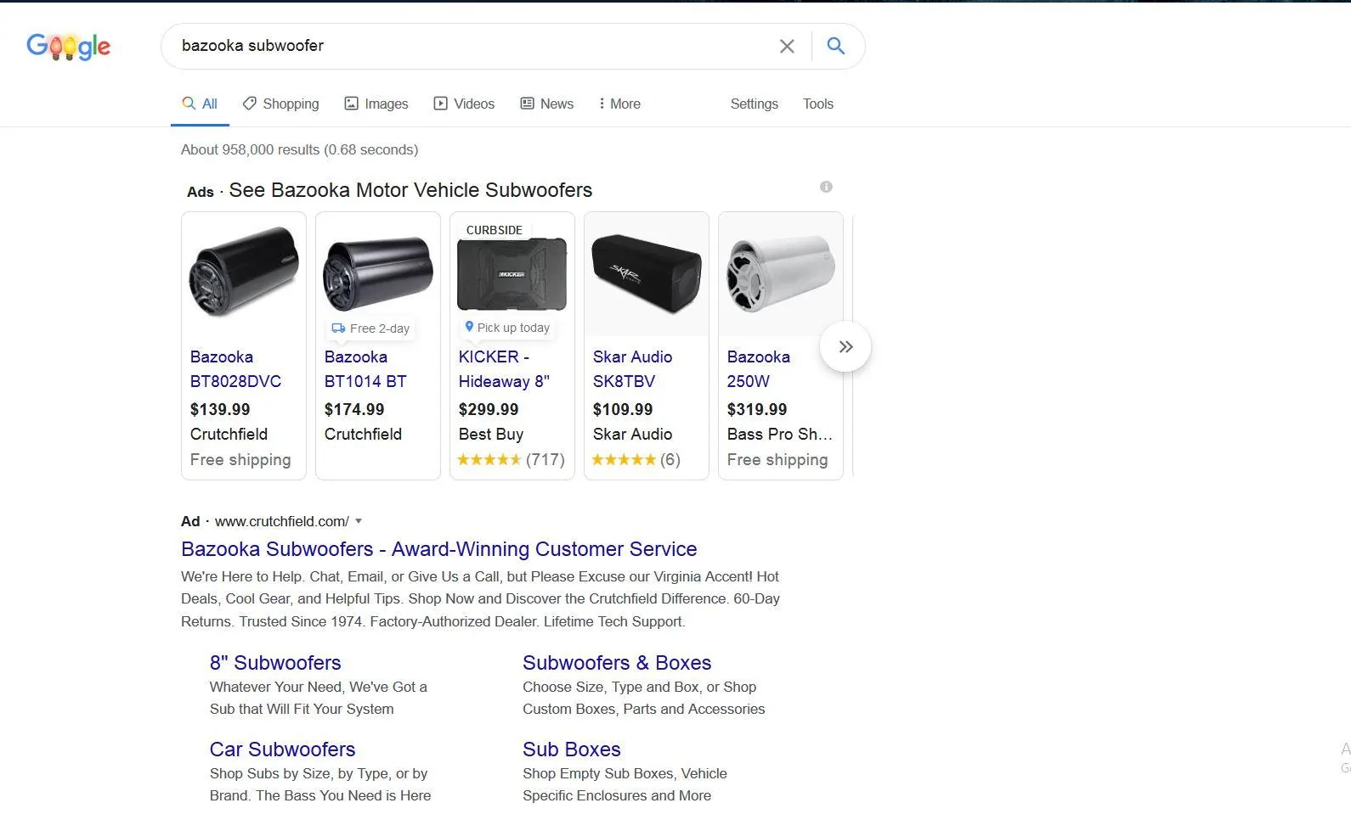Open the Sub Boxes sitelink
The height and width of the screenshot is (814, 1351).
click(572, 749)
